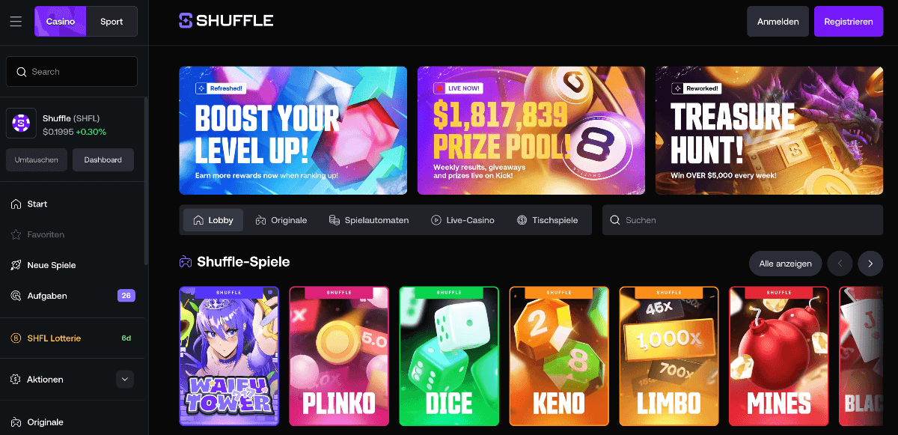Viewport: 898px width, 435px height.
Task: Click the Anmelden button
Action: click(778, 22)
